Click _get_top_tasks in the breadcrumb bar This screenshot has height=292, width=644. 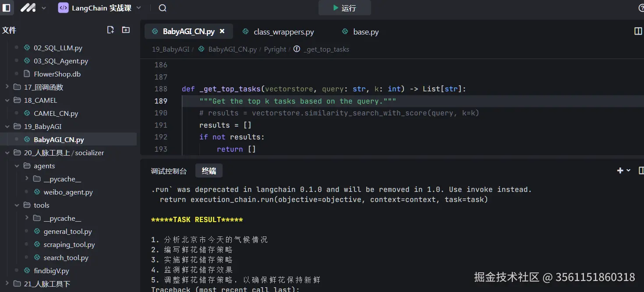point(327,49)
